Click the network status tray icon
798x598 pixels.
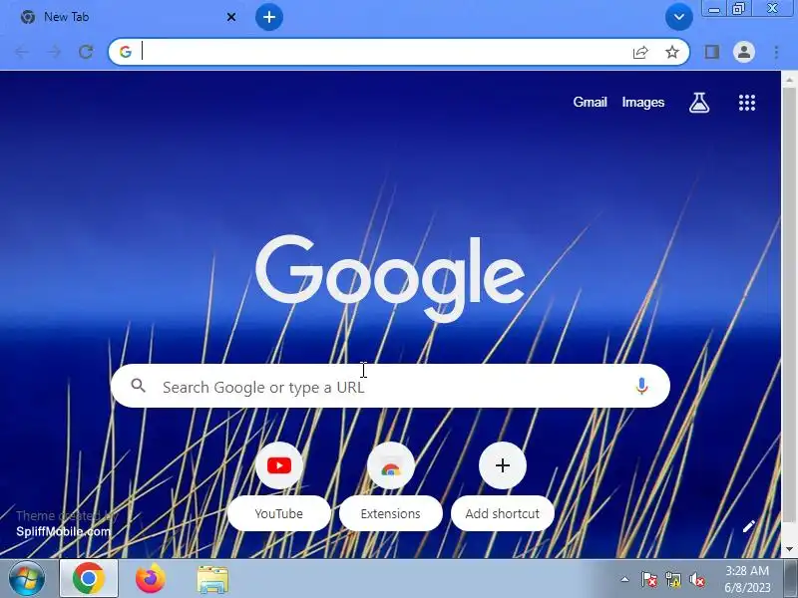click(x=672, y=579)
